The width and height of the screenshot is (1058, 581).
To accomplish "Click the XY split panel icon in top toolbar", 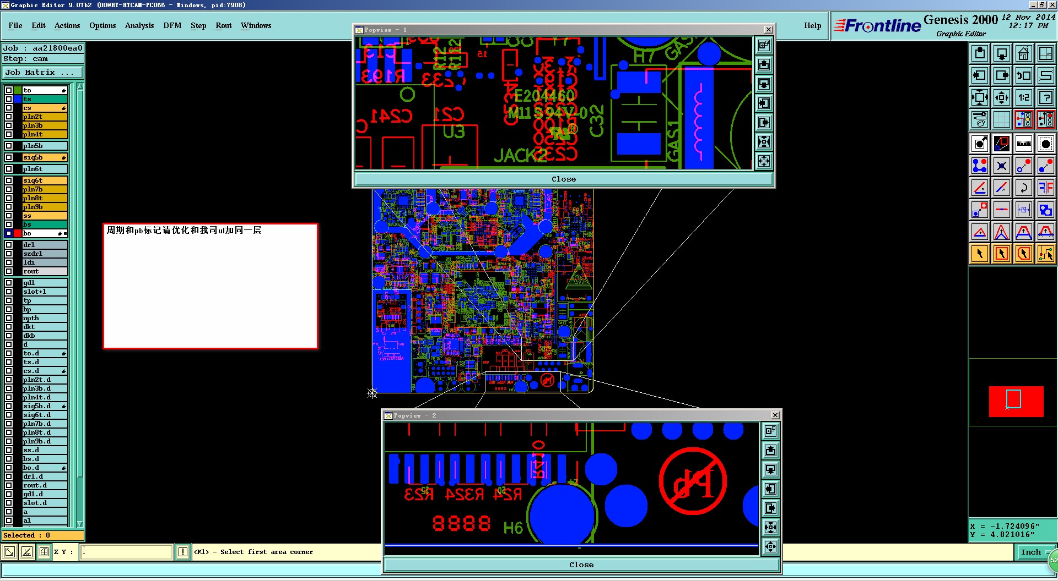I will 1046,53.
